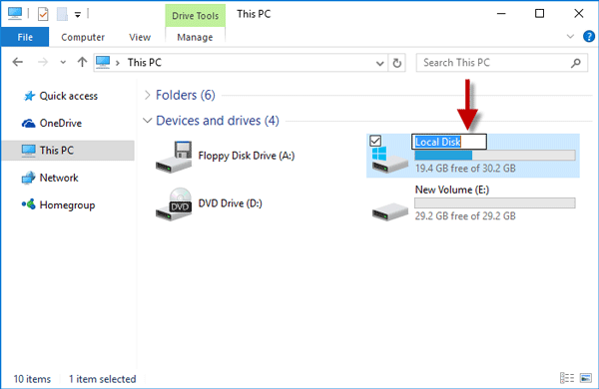Click the Folders (6) heading
This screenshot has height=389, width=599.
coord(186,95)
